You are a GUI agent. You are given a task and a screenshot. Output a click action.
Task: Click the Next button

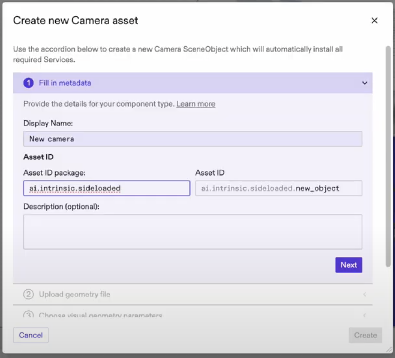349,265
